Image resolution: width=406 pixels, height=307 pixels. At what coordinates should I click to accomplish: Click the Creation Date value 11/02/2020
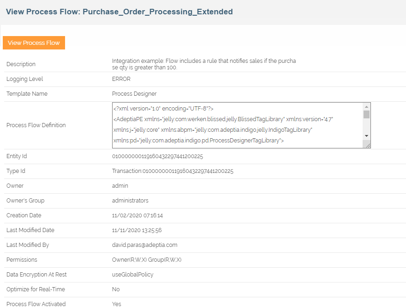point(137,215)
